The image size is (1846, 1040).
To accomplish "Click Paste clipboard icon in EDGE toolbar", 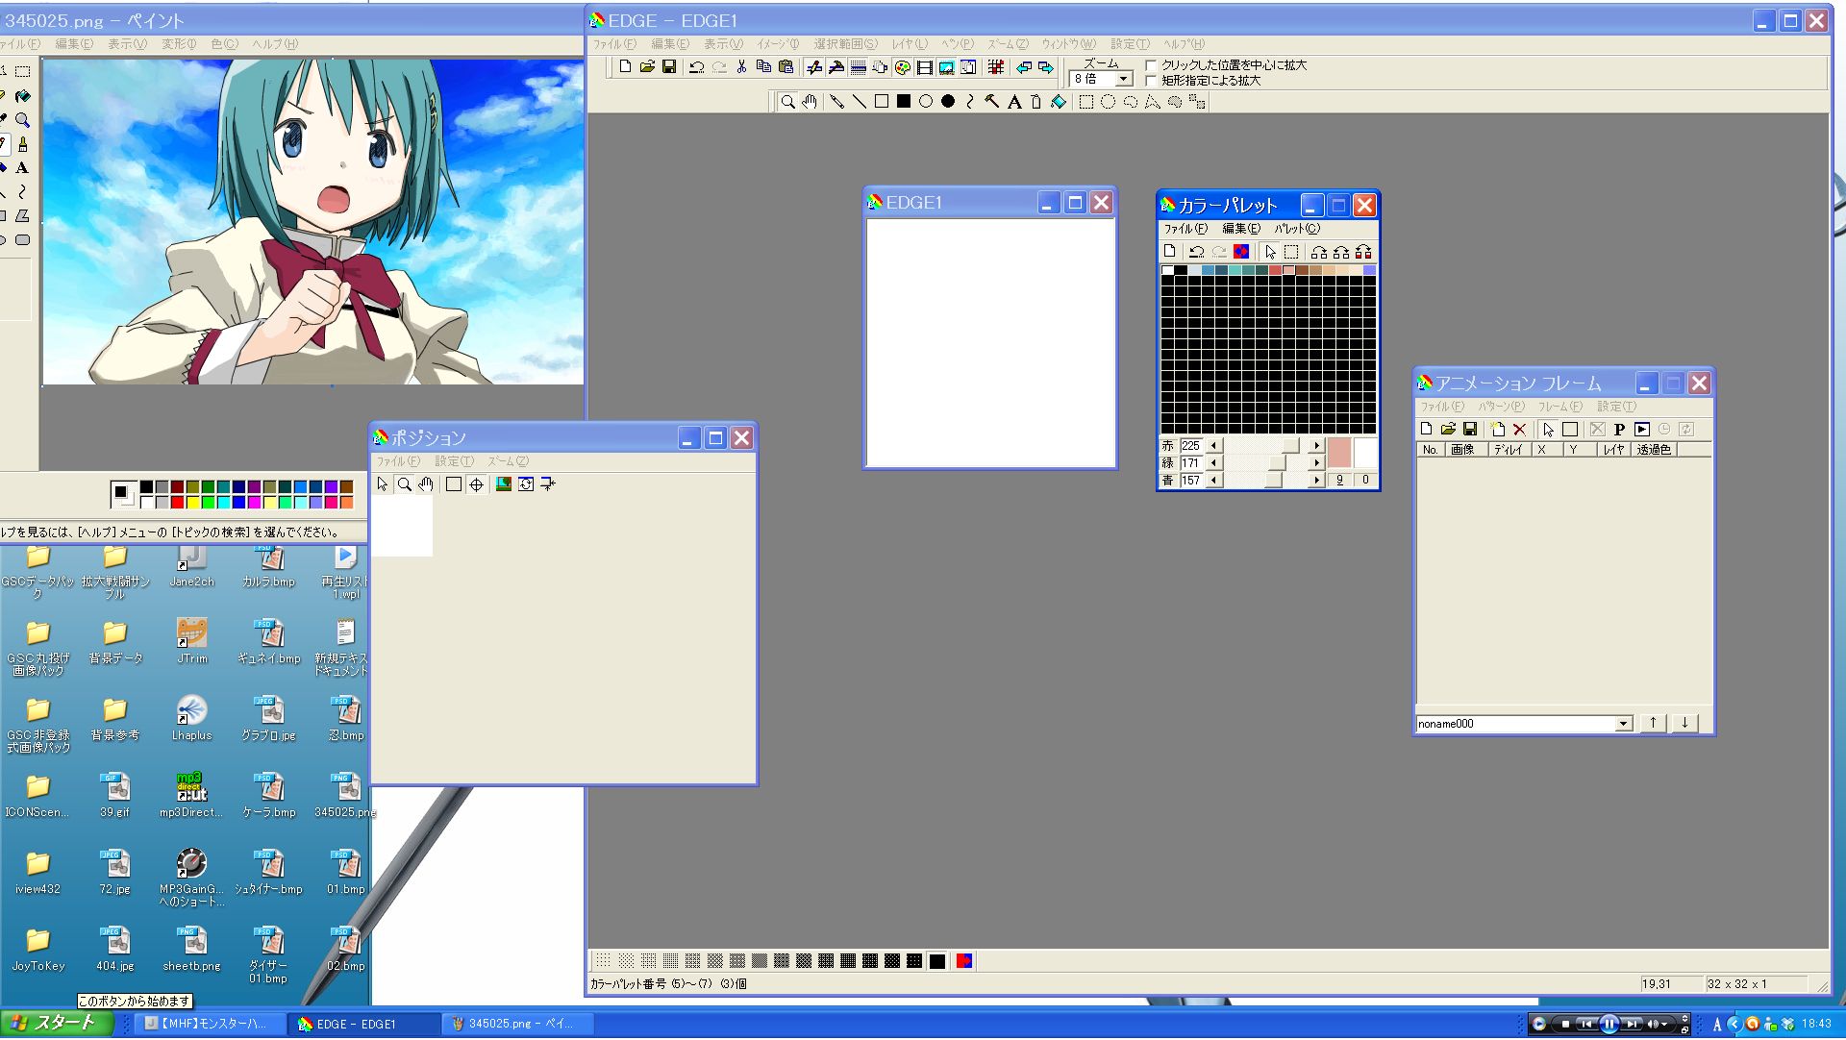I will [786, 66].
